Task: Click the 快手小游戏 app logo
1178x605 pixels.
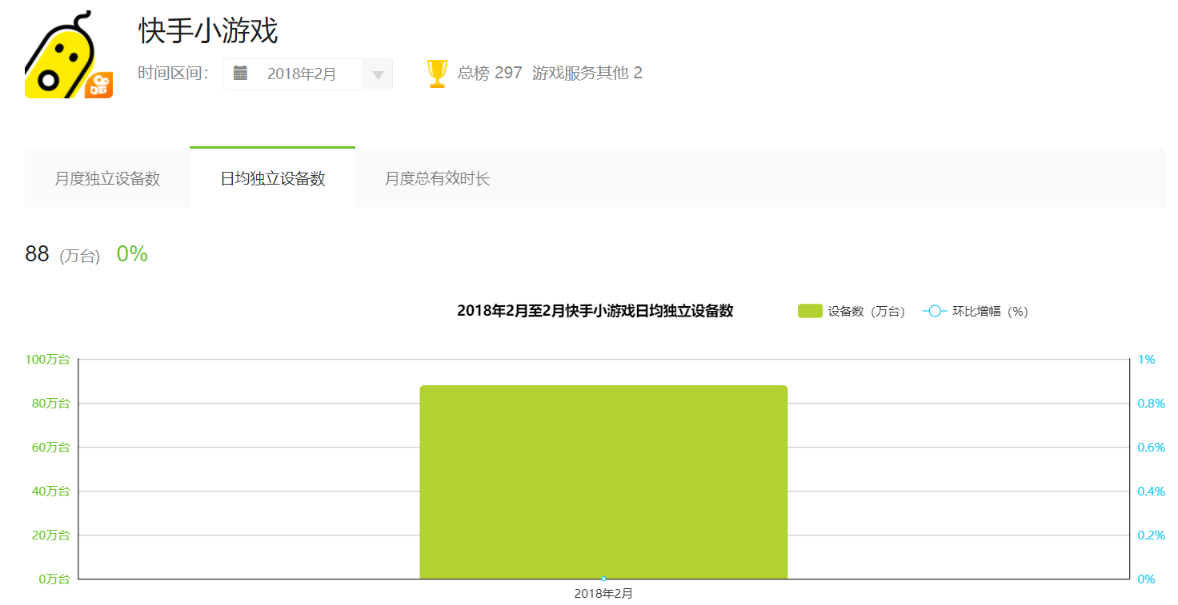Action: point(69,54)
